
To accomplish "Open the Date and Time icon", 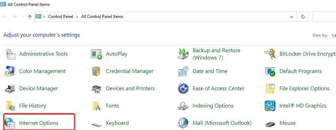I will pyautogui.click(x=183, y=71).
